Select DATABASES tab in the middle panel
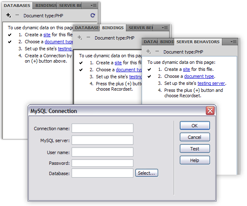 87,28
